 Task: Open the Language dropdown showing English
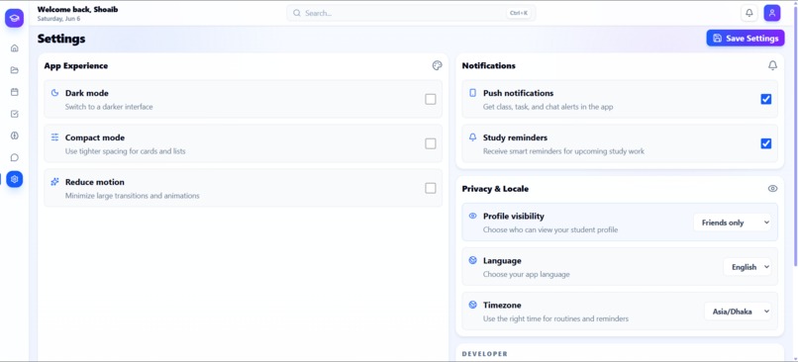(x=748, y=267)
